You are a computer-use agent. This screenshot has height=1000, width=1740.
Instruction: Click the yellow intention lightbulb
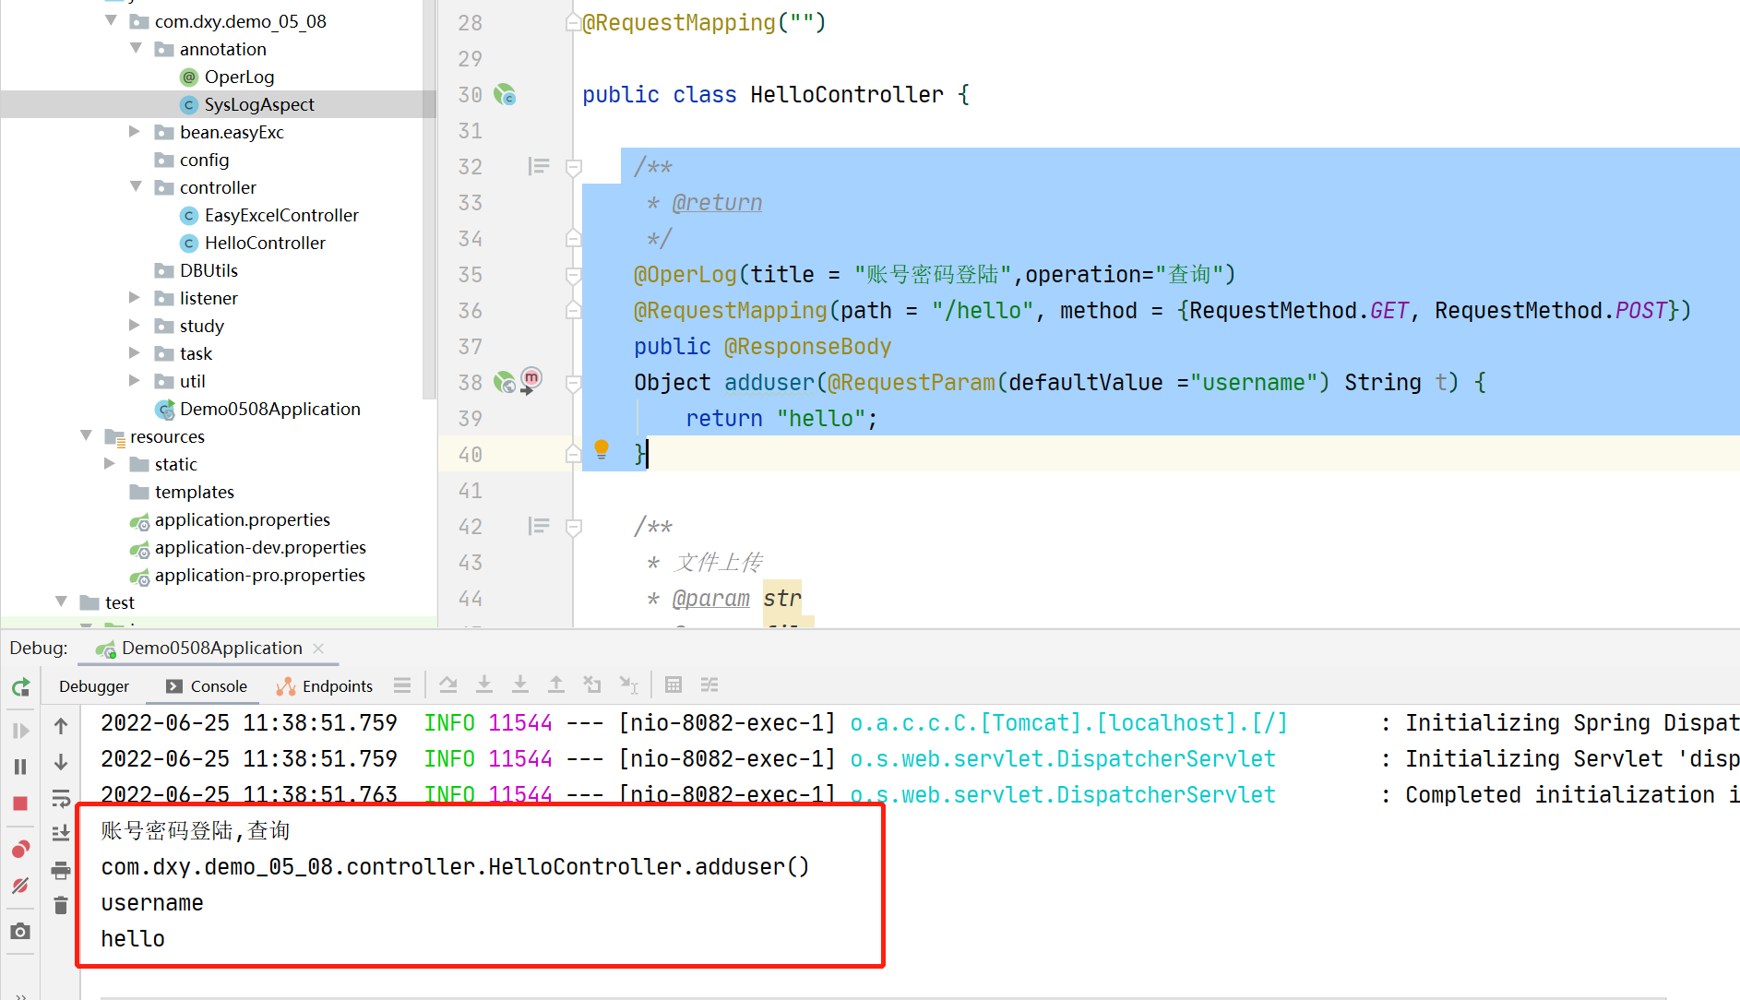pos(602,449)
